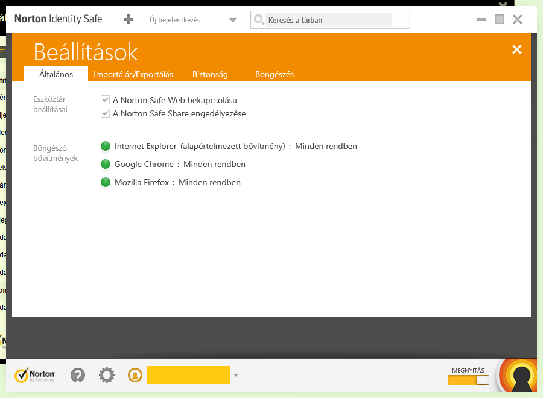This screenshot has width=543, height=398.
Task: Click the green status dot for Mozilla Firefox
Action: (106, 182)
